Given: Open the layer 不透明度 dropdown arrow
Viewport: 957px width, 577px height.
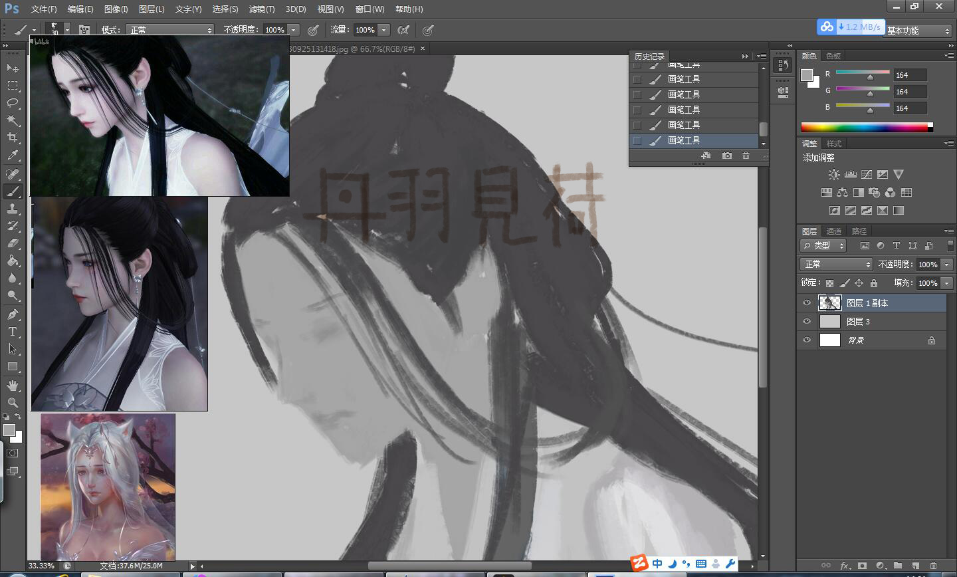Looking at the screenshot, I should click(x=947, y=265).
